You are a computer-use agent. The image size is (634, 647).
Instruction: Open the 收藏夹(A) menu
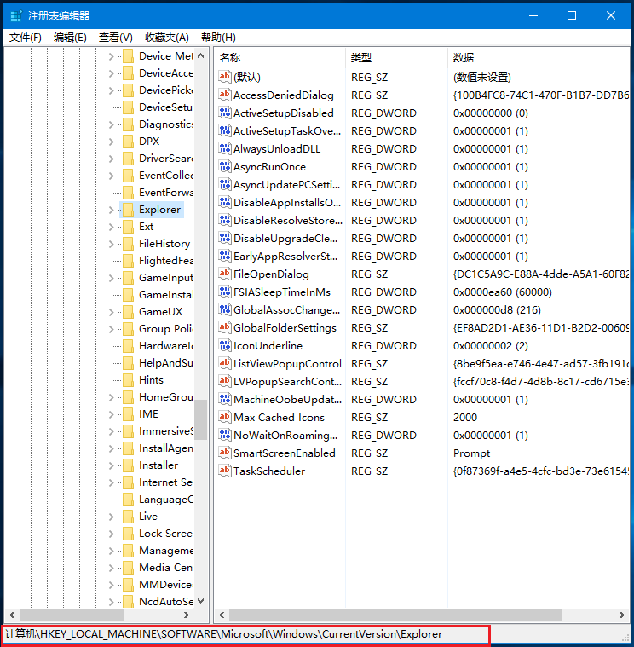point(167,38)
